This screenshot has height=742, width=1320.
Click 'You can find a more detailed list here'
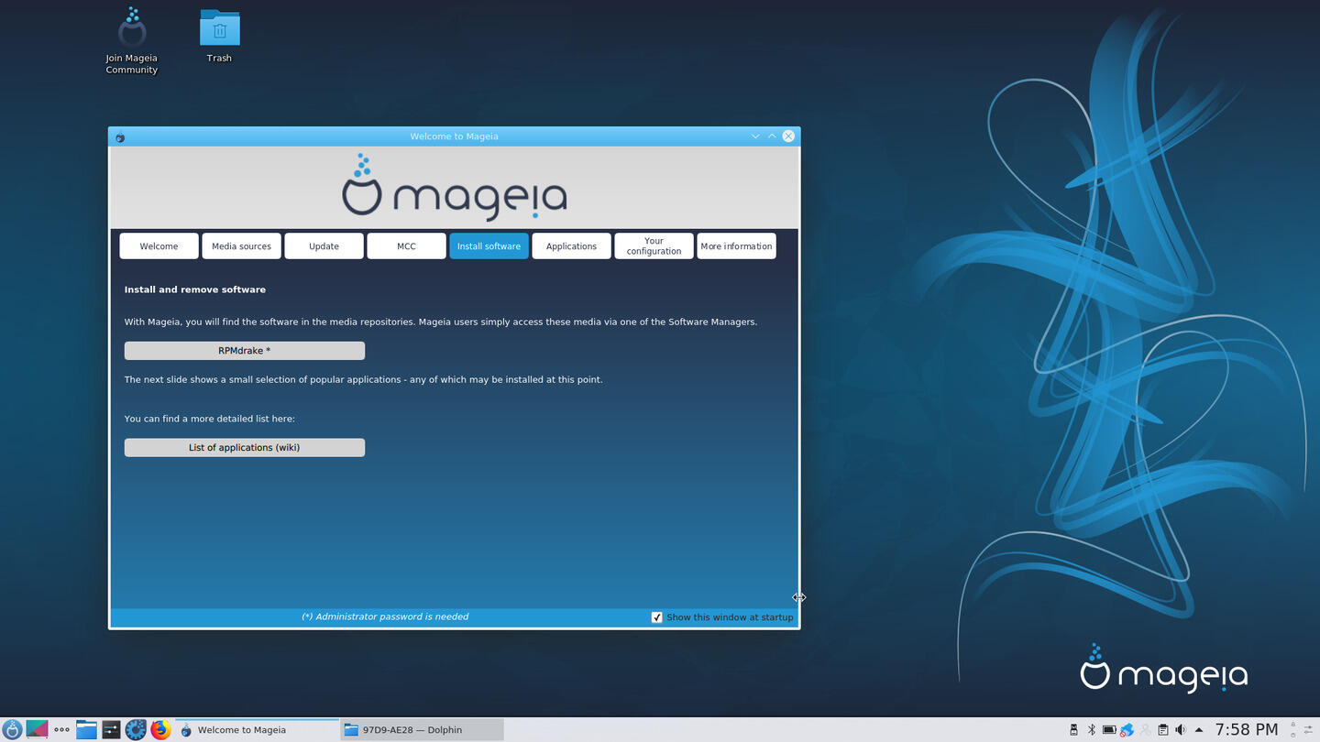(x=210, y=419)
